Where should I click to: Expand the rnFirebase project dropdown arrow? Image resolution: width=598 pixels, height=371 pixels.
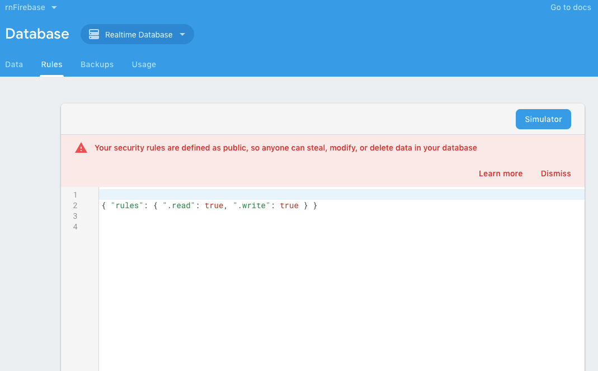[54, 7]
